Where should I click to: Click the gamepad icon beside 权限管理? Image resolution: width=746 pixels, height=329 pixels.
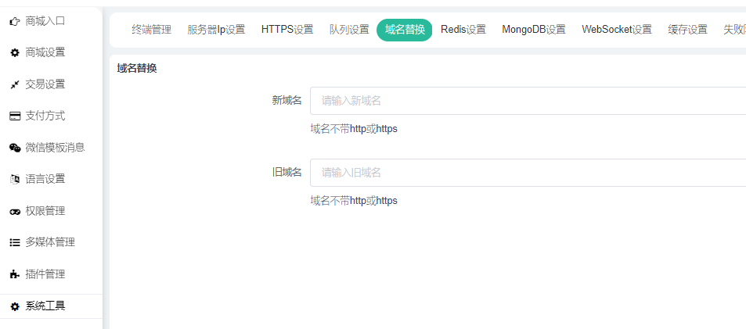(15, 211)
